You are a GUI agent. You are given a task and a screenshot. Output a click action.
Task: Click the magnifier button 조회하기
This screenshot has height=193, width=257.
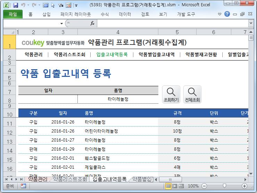pyautogui.click(x=171, y=95)
